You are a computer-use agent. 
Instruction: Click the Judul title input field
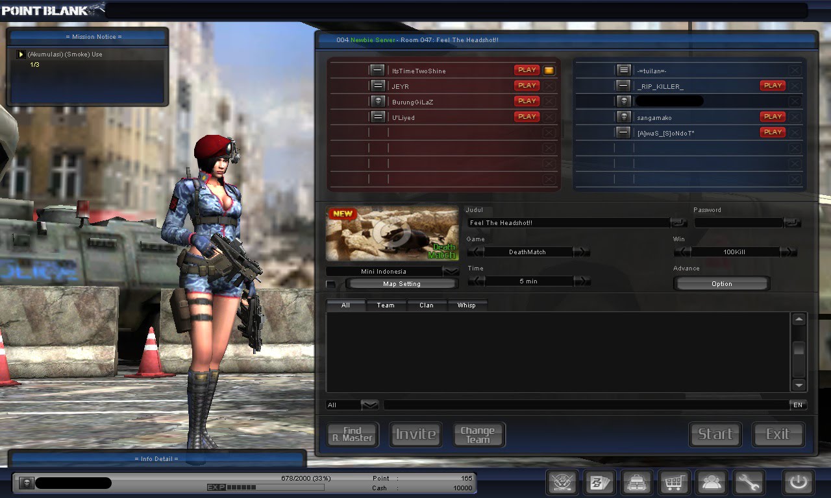point(569,222)
